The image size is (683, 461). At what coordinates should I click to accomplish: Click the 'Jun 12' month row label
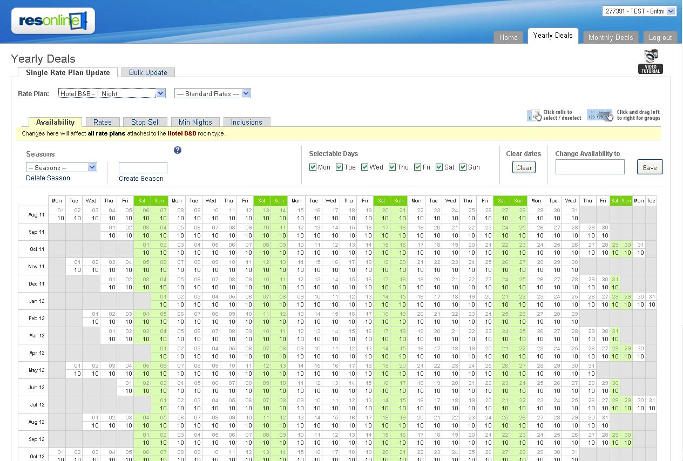(x=37, y=387)
